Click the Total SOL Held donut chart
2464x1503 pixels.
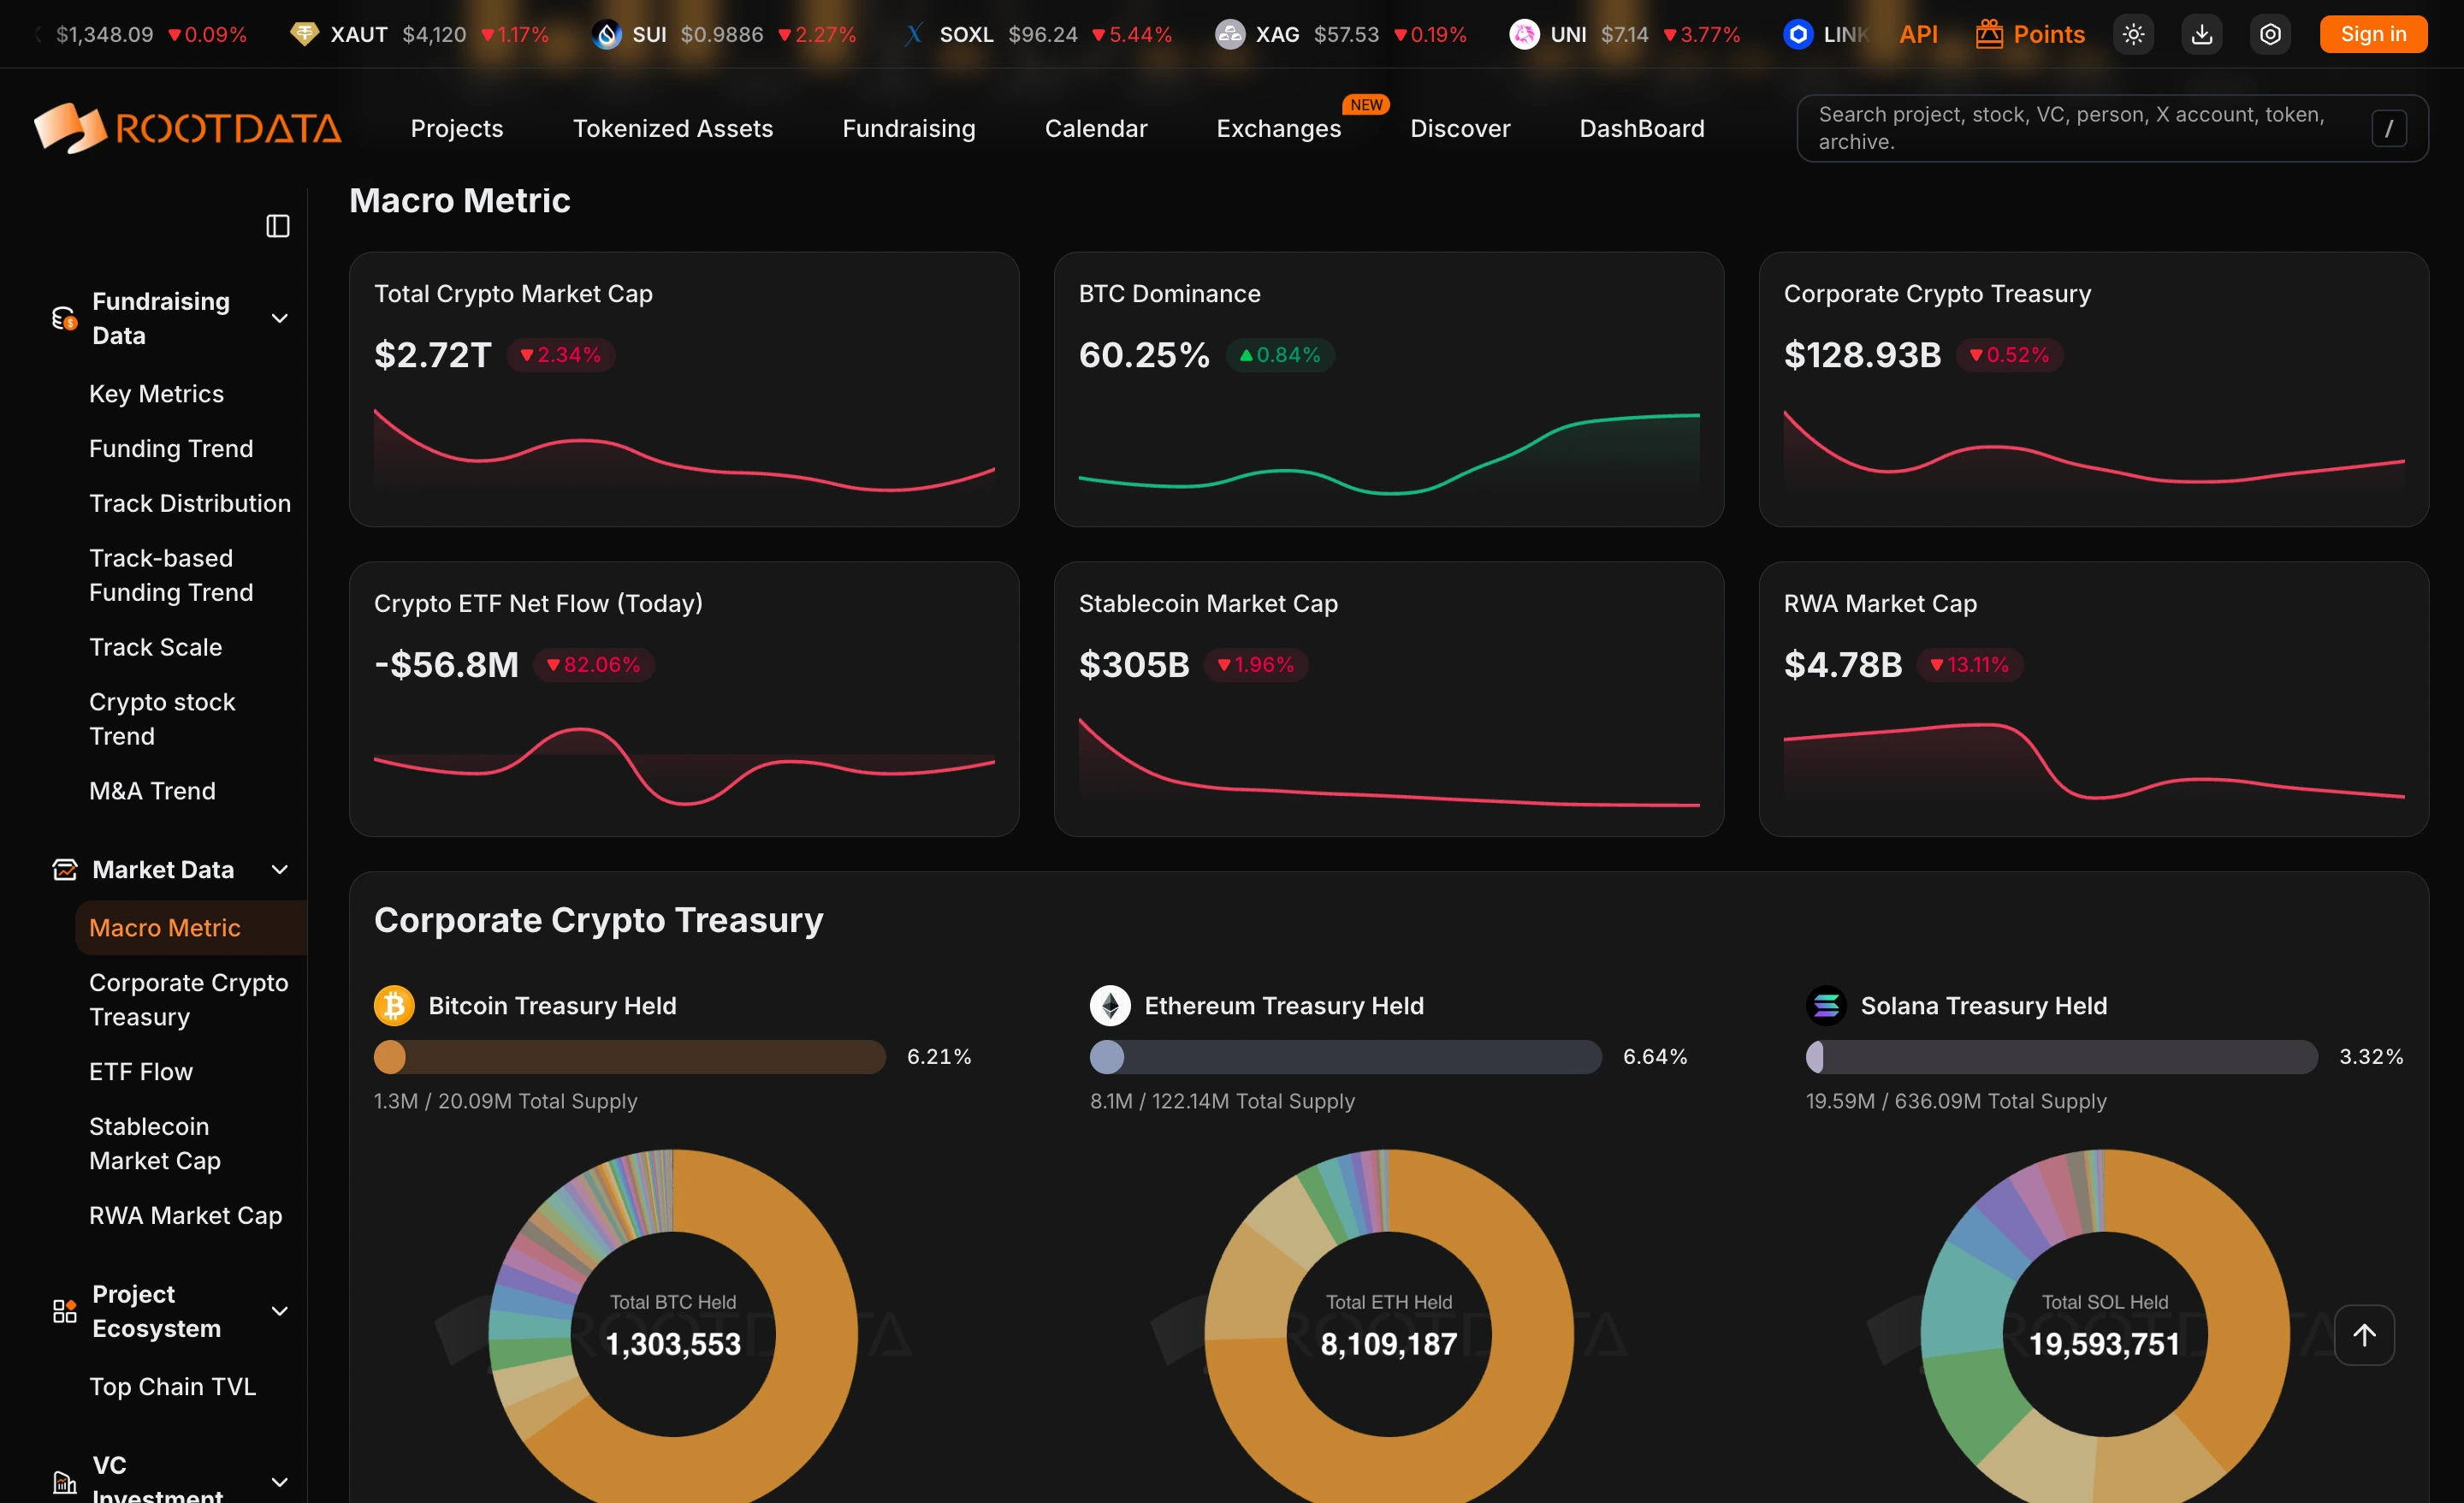click(x=2105, y=1326)
